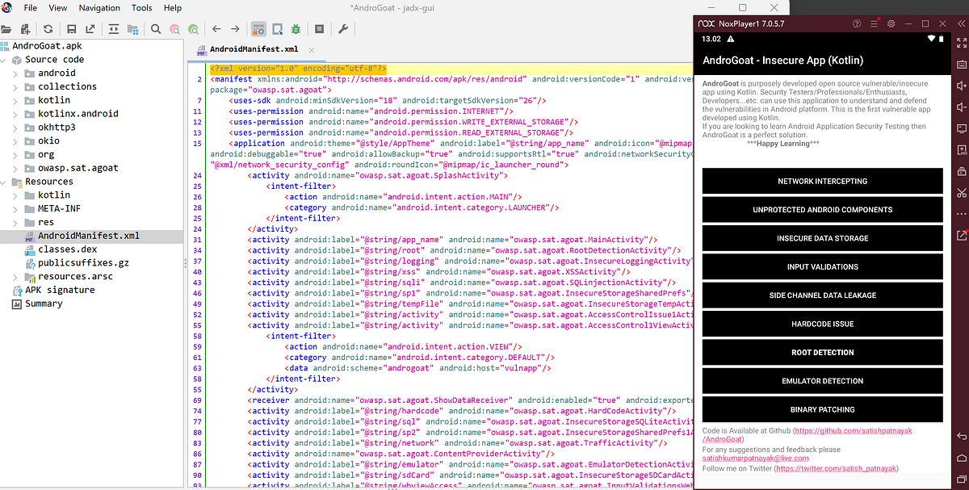
Task: Toggle flatten packages view
Action: point(132,28)
